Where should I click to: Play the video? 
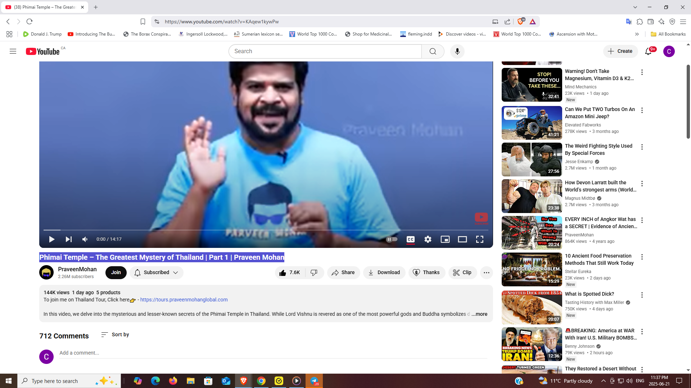(x=52, y=239)
